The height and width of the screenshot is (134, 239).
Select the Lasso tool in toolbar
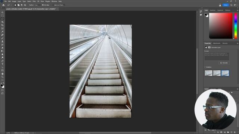(3, 19)
